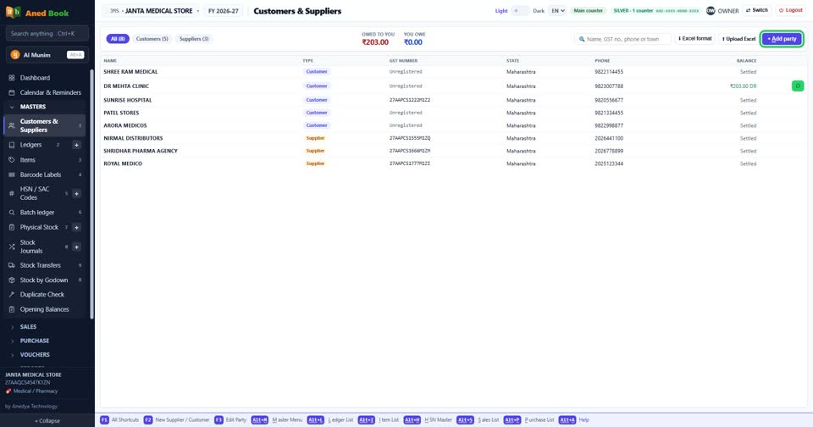
Task: Open Physical Stock in sidebar
Action: click(x=39, y=227)
